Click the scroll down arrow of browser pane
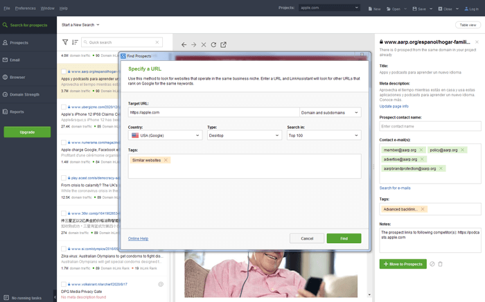The width and height of the screenshot is (485, 302). (369, 294)
